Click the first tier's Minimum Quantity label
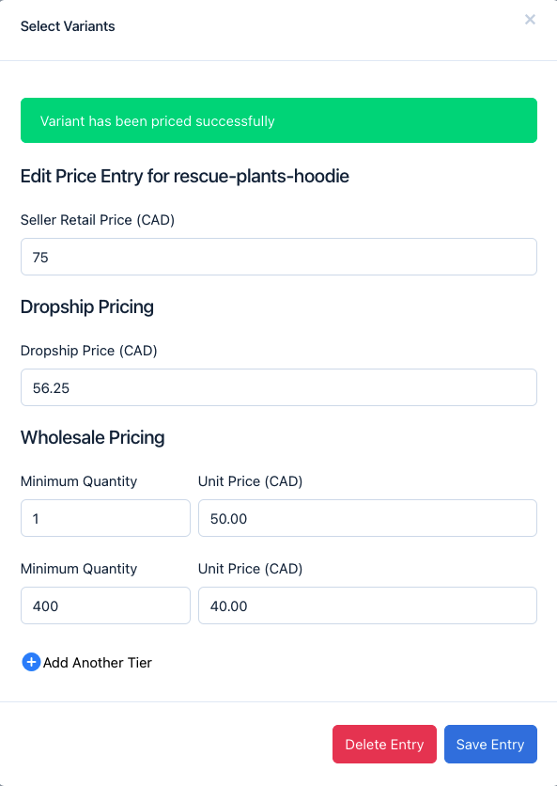This screenshot has width=557, height=786. pyautogui.click(x=79, y=481)
